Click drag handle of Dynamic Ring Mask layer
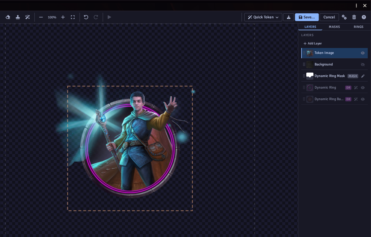Screen dimensions: 371x237 point(304,76)
